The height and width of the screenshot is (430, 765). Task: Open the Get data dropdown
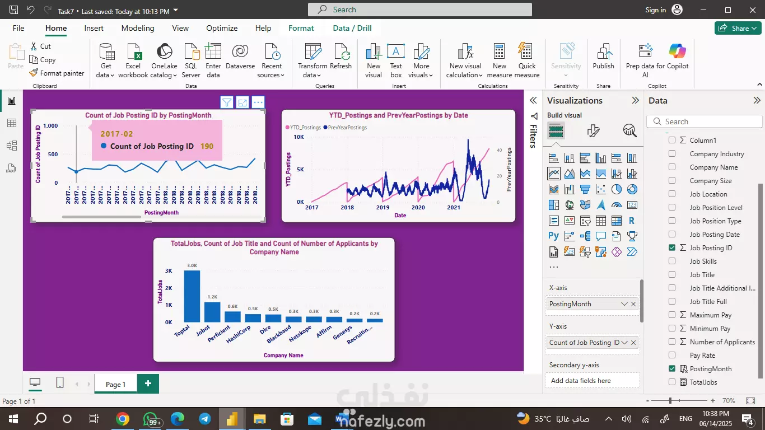tap(106, 60)
